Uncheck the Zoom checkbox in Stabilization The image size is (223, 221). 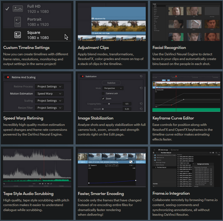click(103, 98)
